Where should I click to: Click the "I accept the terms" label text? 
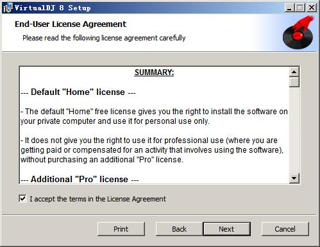coord(97,199)
